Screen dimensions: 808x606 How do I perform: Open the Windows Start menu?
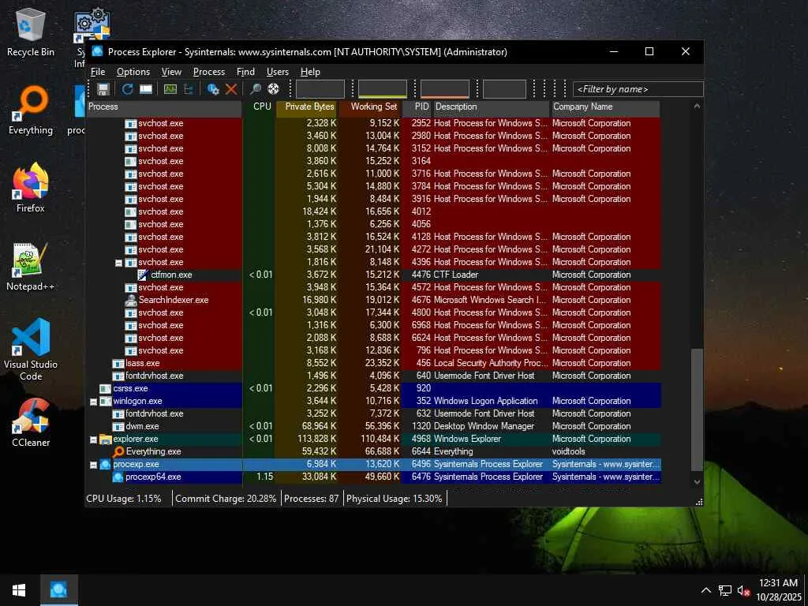(x=19, y=590)
